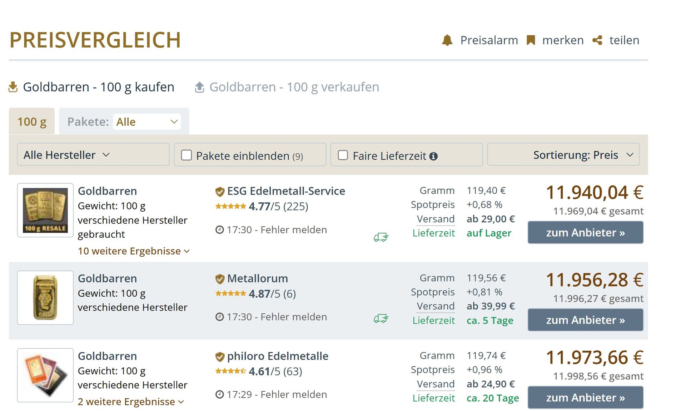
Task: Click the delivery truck icon in ESG row
Action: [381, 237]
